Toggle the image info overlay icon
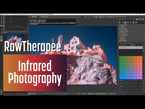Viewport: 145px width, 109px height. pyautogui.click(x=33, y=17)
